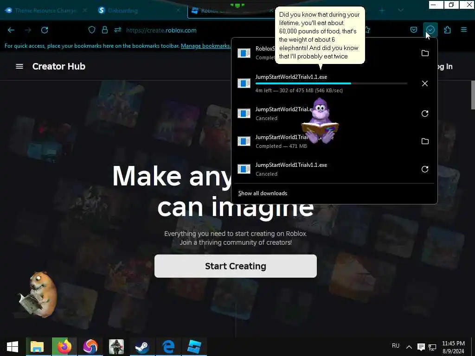Image resolution: width=475 pixels, height=356 pixels.
Task: Launch Steam from the taskbar
Action: point(142,347)
